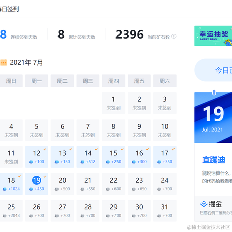Click the ore icon beside +300 on day 16
The width and height of the screenshot is (232, 232).
pos(134,162)
